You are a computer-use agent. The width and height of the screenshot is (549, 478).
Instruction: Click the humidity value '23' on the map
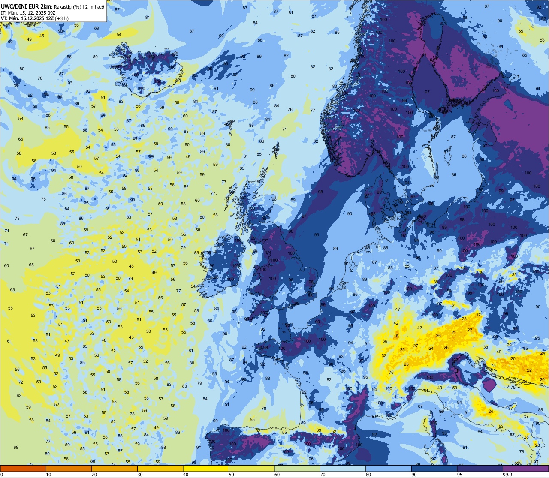(464, 319)
